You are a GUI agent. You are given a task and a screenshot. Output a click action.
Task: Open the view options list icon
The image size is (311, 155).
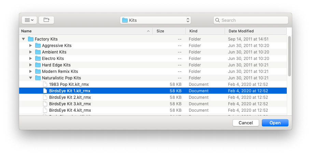(x=29, y=20)
